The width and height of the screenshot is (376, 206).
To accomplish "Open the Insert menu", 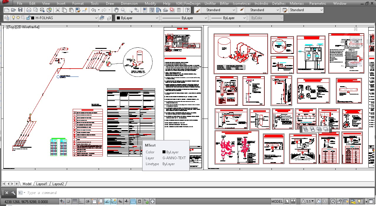I will coord(61,4).
